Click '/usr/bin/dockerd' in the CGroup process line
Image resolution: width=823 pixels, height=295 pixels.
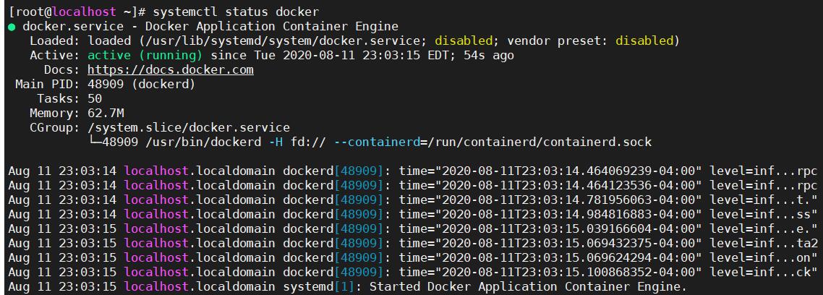202,142
